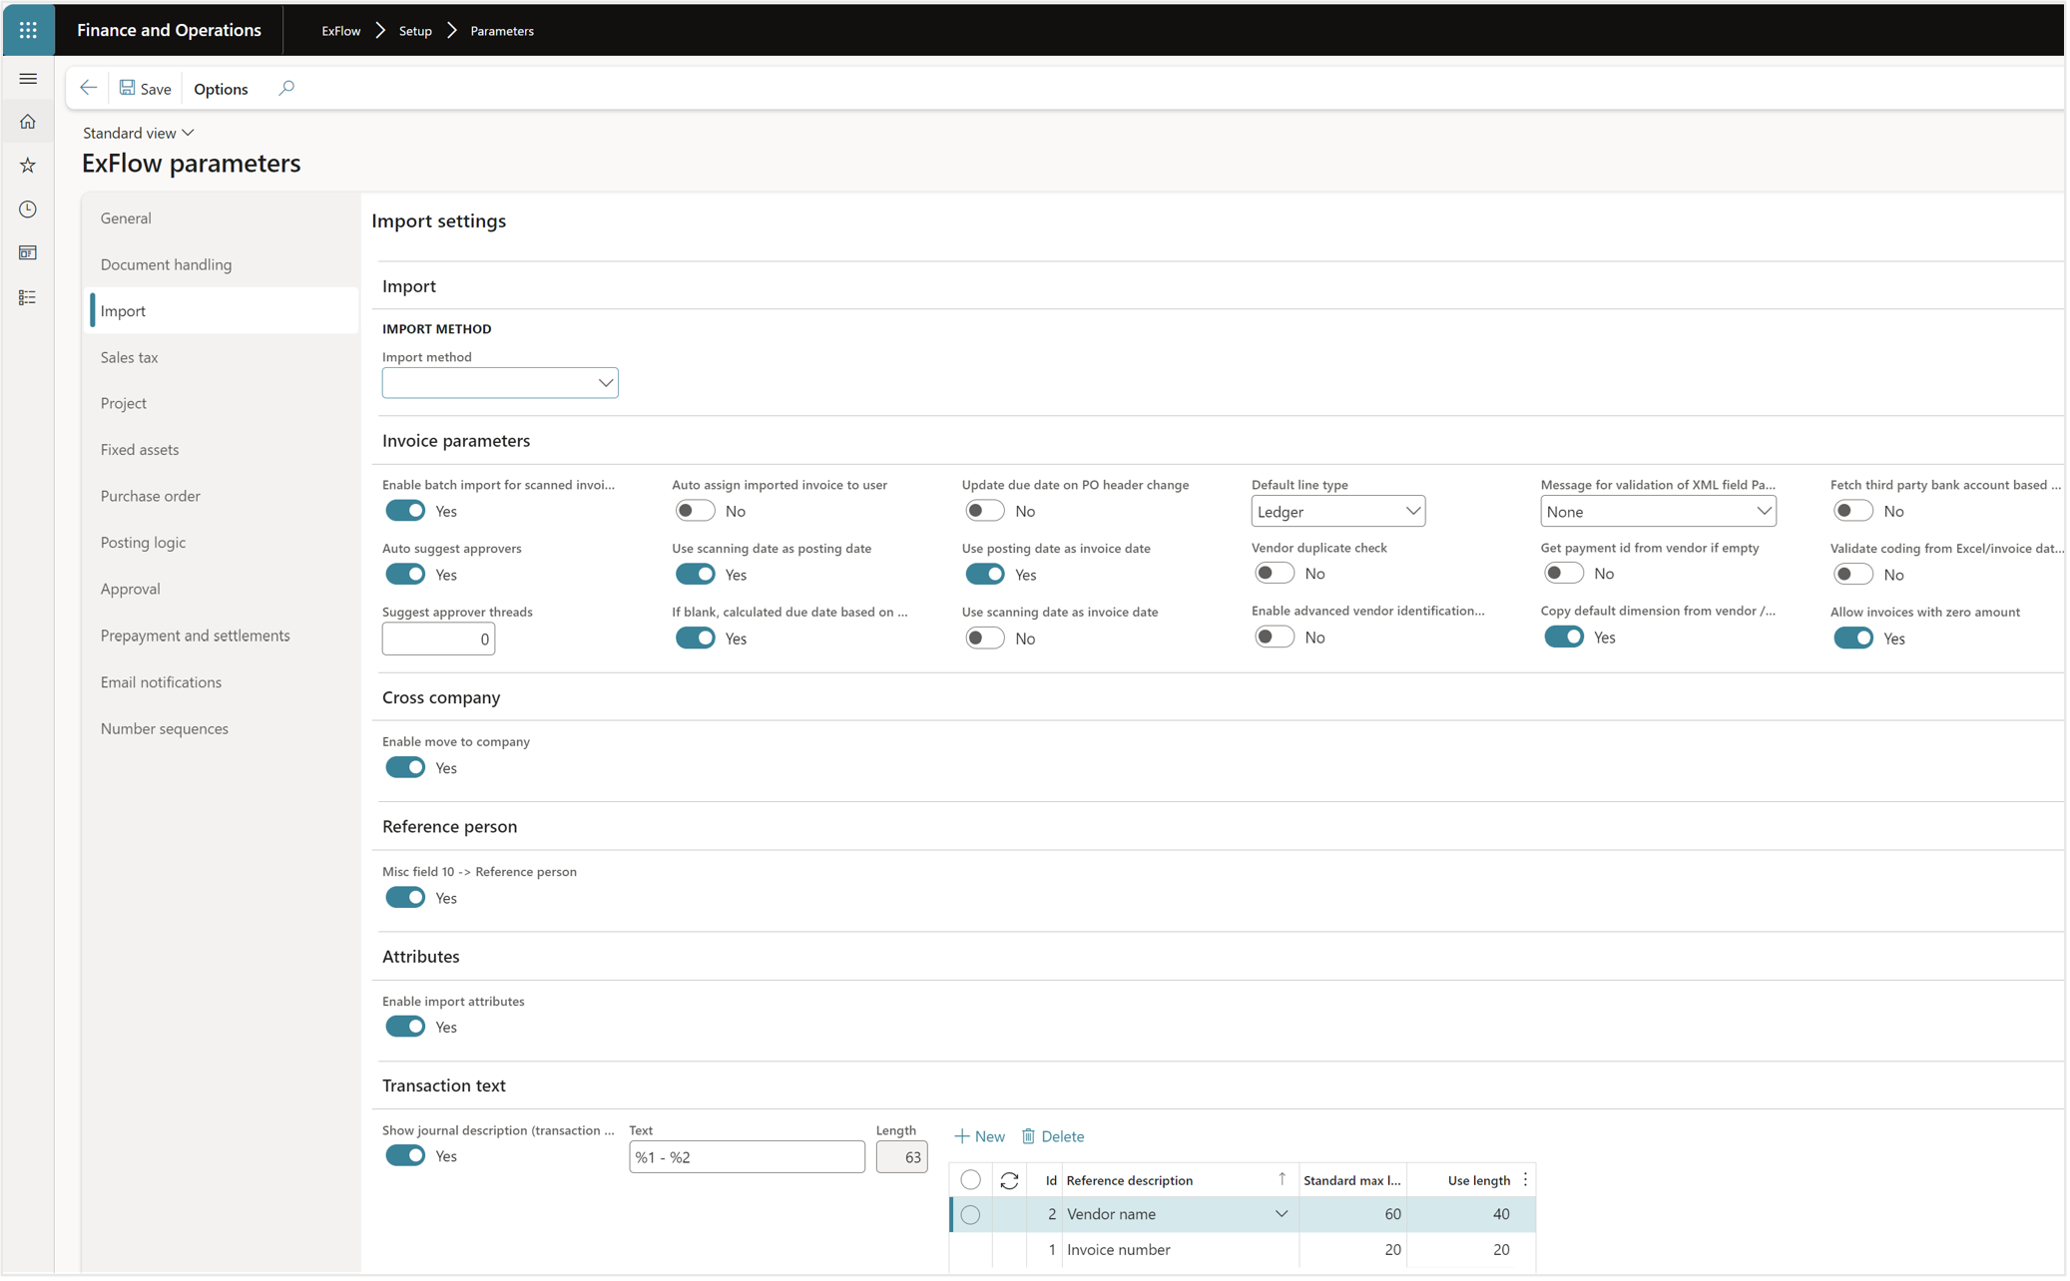Open Recent clock icon
The image size is (2070, 1281).
[28, 210]
